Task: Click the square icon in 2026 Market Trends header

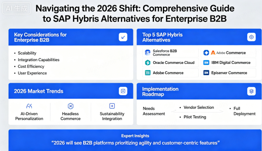Action: pos(123,91)
